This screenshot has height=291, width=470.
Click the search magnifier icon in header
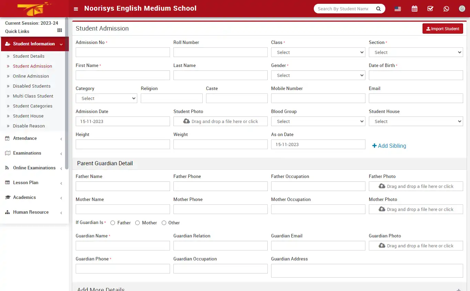pos(378,9)
